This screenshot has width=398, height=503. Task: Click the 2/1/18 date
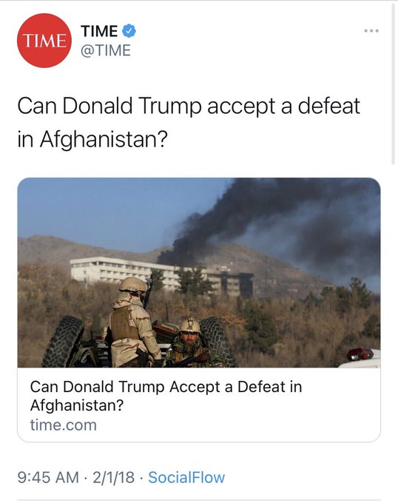(x=113, y=477)
